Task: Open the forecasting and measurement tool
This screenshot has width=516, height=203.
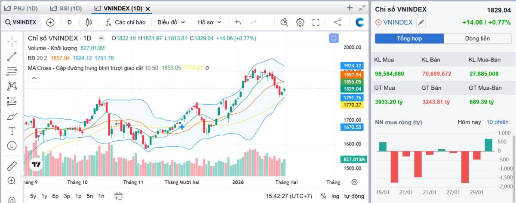Action: (12, 101)
